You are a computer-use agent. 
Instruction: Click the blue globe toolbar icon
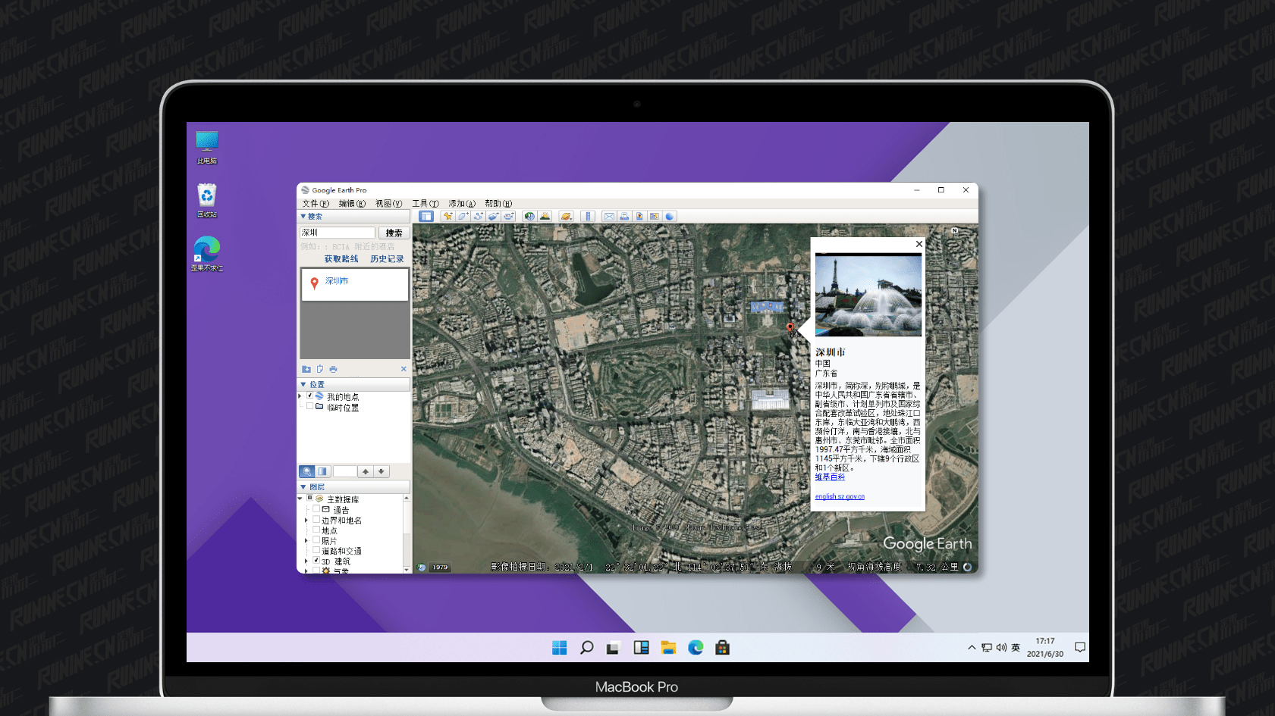point(670,217)
